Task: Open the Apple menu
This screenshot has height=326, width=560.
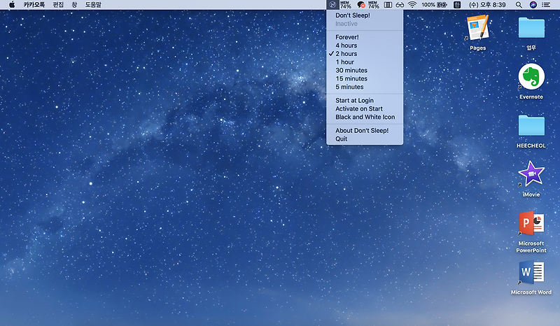Action: tap(12, 5)
